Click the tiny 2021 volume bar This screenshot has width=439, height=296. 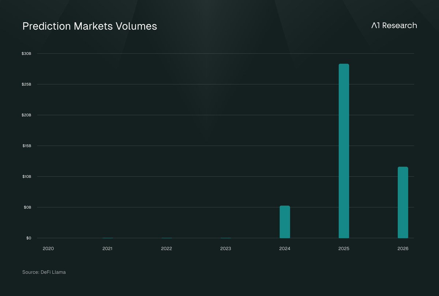(x=107, y=238)
